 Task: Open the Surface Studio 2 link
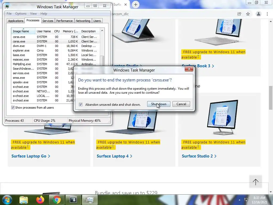click(199, 156)
